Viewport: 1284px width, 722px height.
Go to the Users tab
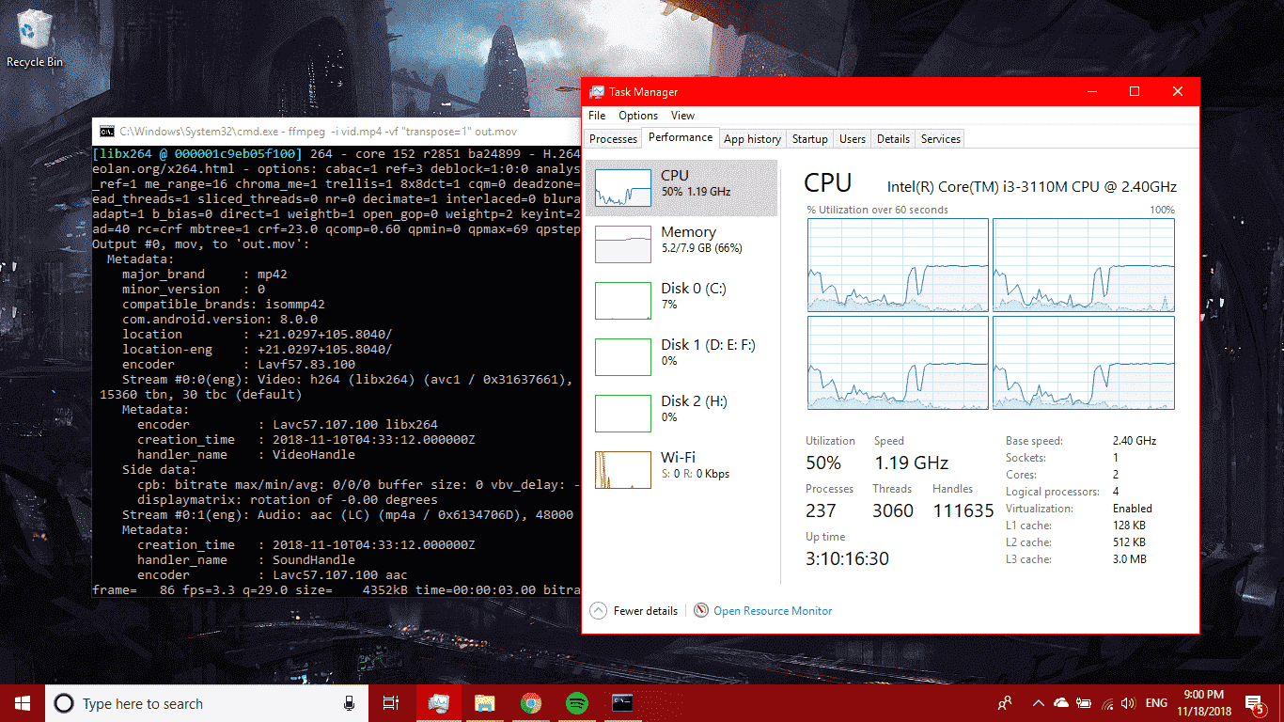pos(853,139)
